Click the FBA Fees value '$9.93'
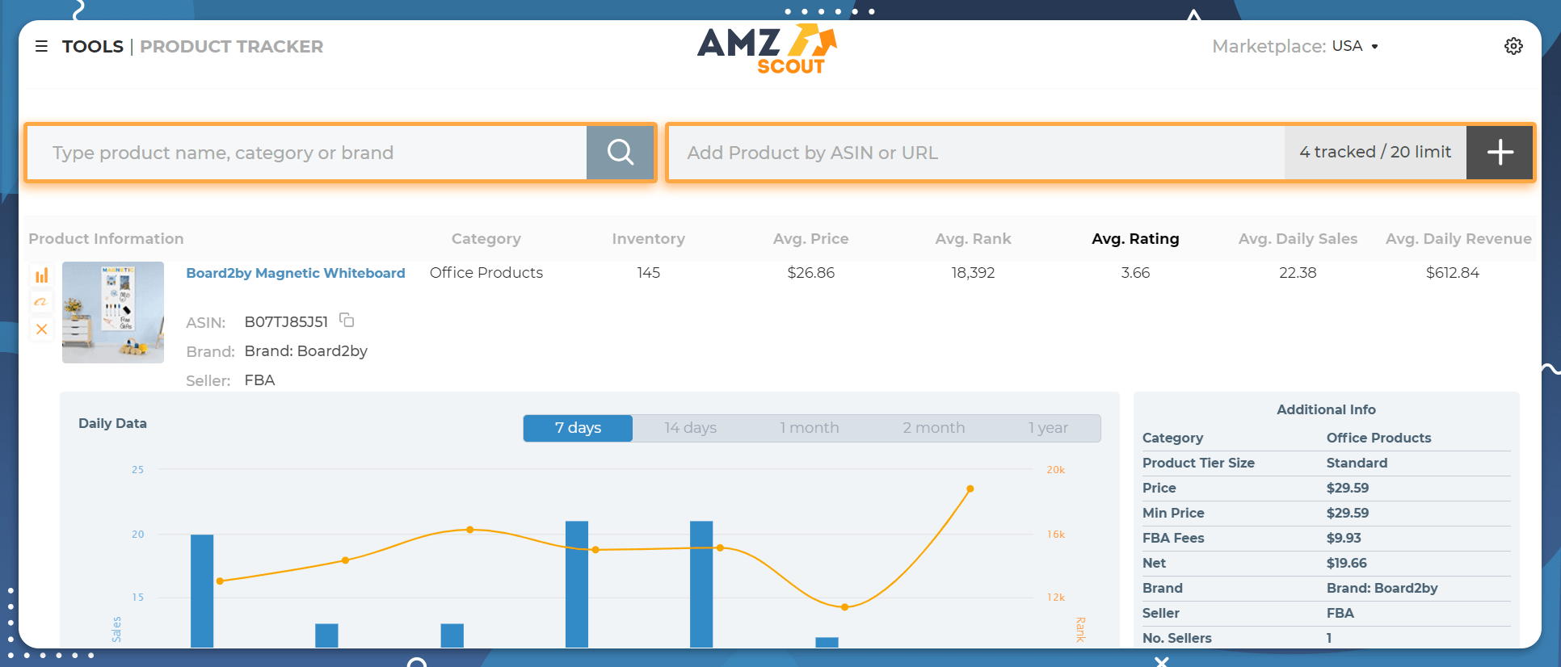This screenshot has height=667, width=1561. [1344, 538]
